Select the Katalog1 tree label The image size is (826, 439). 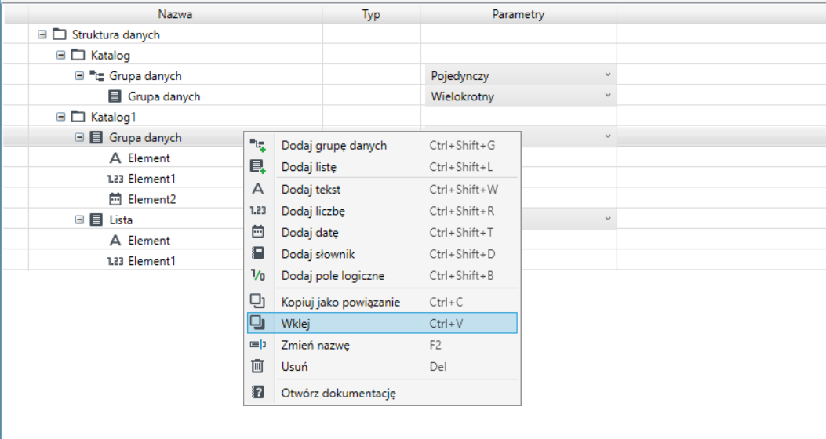[113, 117]
